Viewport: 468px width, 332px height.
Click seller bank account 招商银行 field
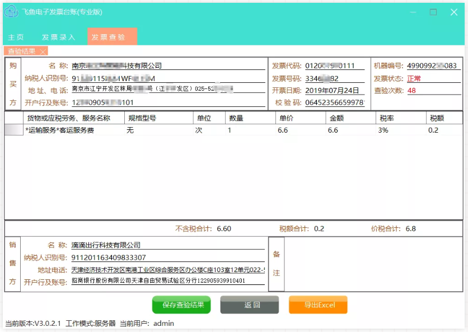click(168, 280)
